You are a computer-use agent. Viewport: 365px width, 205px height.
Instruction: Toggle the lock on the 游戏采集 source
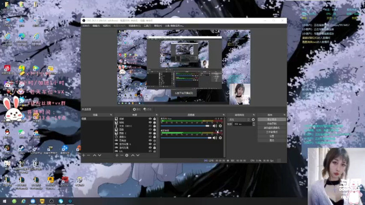[x=154, y=148]
